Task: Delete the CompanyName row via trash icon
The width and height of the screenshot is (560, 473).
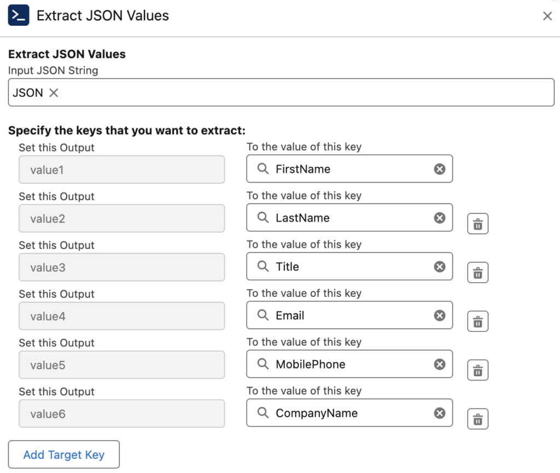Action: pos(477,419)
